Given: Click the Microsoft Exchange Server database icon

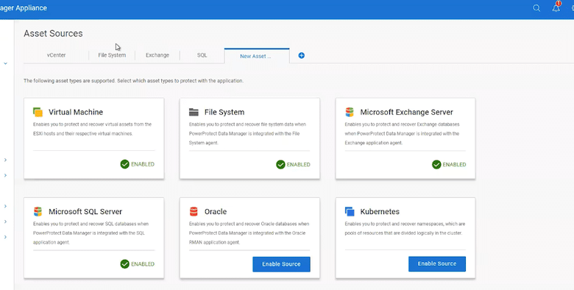Looking at the screenshot, I should point(350,112).
